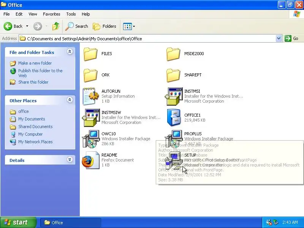Go back with the green Back arrow
The width and height of the screenshot is (304, 228).
(x=8, y=26)
